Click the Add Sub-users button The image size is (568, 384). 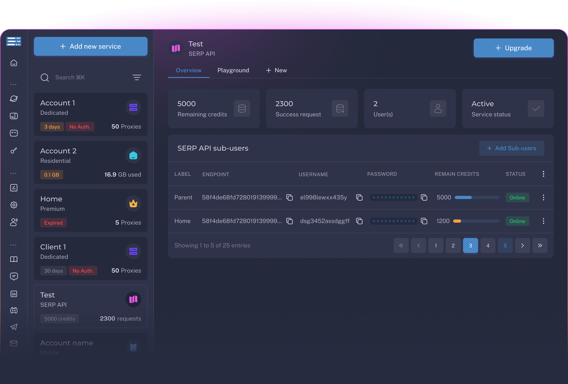511,148
